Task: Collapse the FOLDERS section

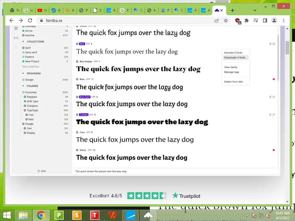Action: coord(23,86)
